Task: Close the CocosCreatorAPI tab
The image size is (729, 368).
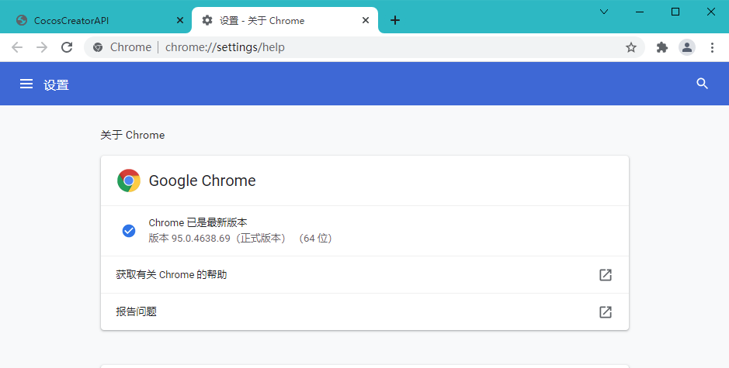Action: point(180,21)
